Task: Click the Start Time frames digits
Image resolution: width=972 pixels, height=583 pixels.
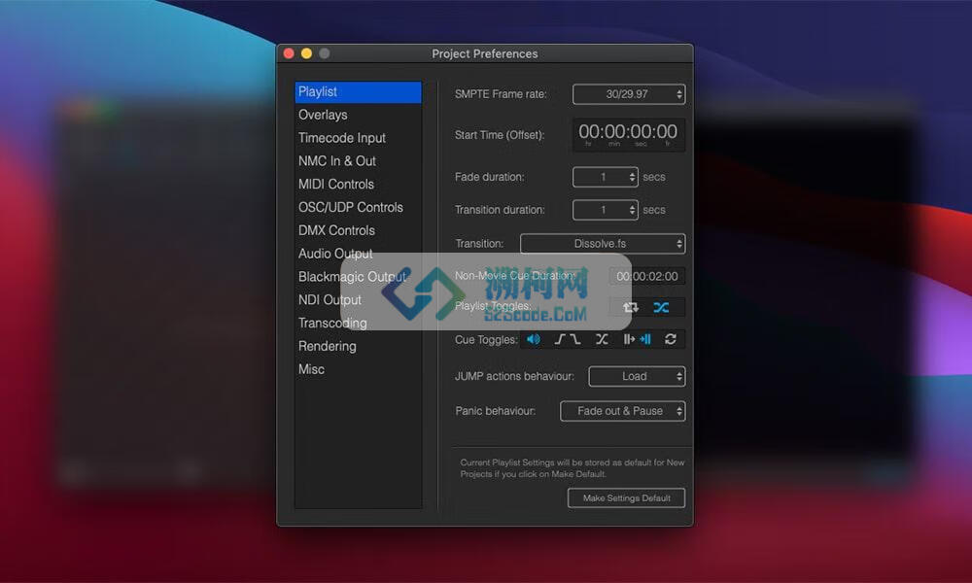Action: point(667,131)
